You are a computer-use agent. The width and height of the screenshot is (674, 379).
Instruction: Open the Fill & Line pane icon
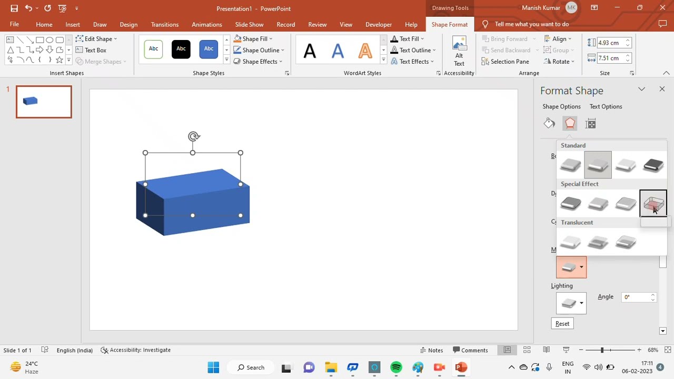pos(549,124)
